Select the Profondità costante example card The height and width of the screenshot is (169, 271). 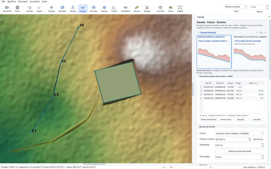click(x=250, y=52)
